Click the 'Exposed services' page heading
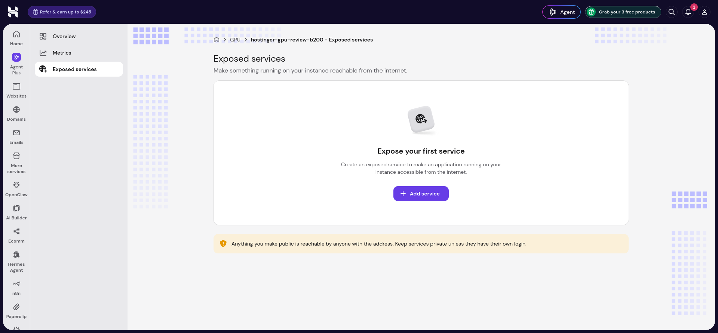The width and height of the screenshot is (718, 333). 249,59
